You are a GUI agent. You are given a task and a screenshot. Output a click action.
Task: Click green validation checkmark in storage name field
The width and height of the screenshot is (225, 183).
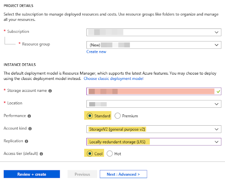(x=218, y=91)
